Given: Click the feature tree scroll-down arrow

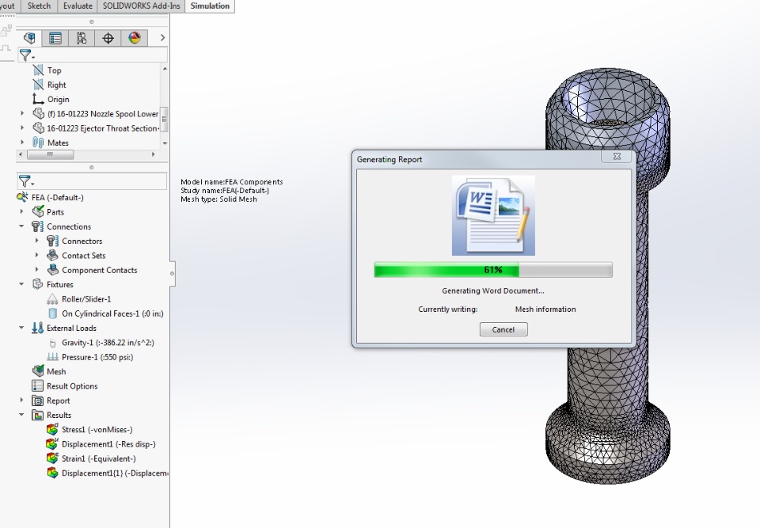Looking at the screenshot, I should (x=165, y=143).
